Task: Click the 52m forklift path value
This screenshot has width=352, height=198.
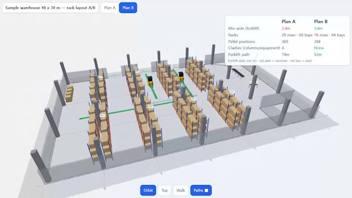Action: [318, 54]
